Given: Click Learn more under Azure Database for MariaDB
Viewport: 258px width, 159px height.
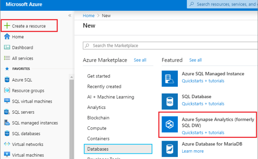Looking at the screenshot, I should [193, 151].
